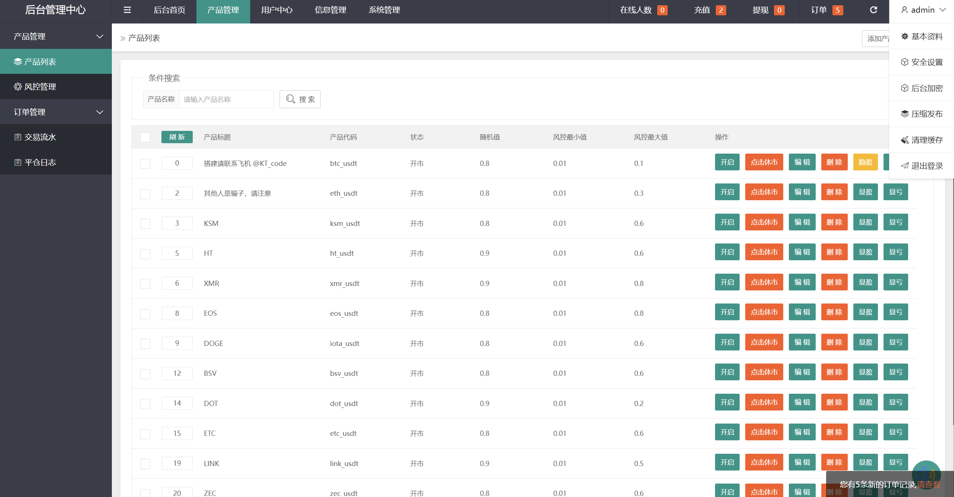This screenshot has width=954, height=497.
Task: Click the admin user icon
Action: pos(904,10)
